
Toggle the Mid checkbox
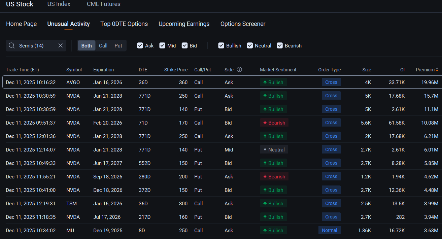tap(162, 45)
